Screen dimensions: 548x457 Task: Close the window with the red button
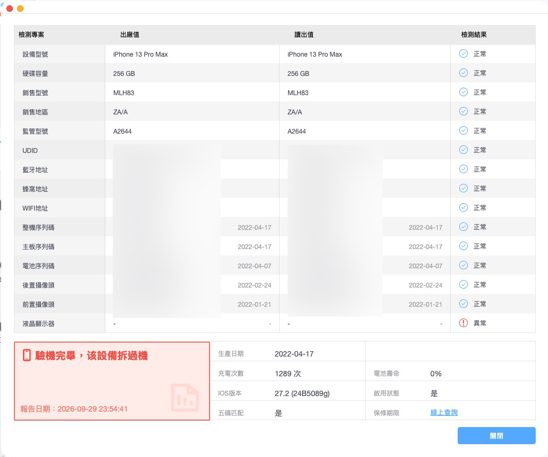click(10, 9)
